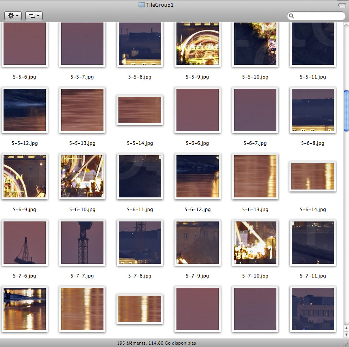
Task: Select thumbnail of 5-6-8.jpg
Action: (x=313, y=110)
